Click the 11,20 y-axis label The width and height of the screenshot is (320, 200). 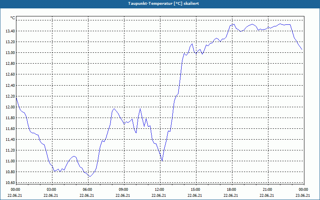click(x=10, y=150)
